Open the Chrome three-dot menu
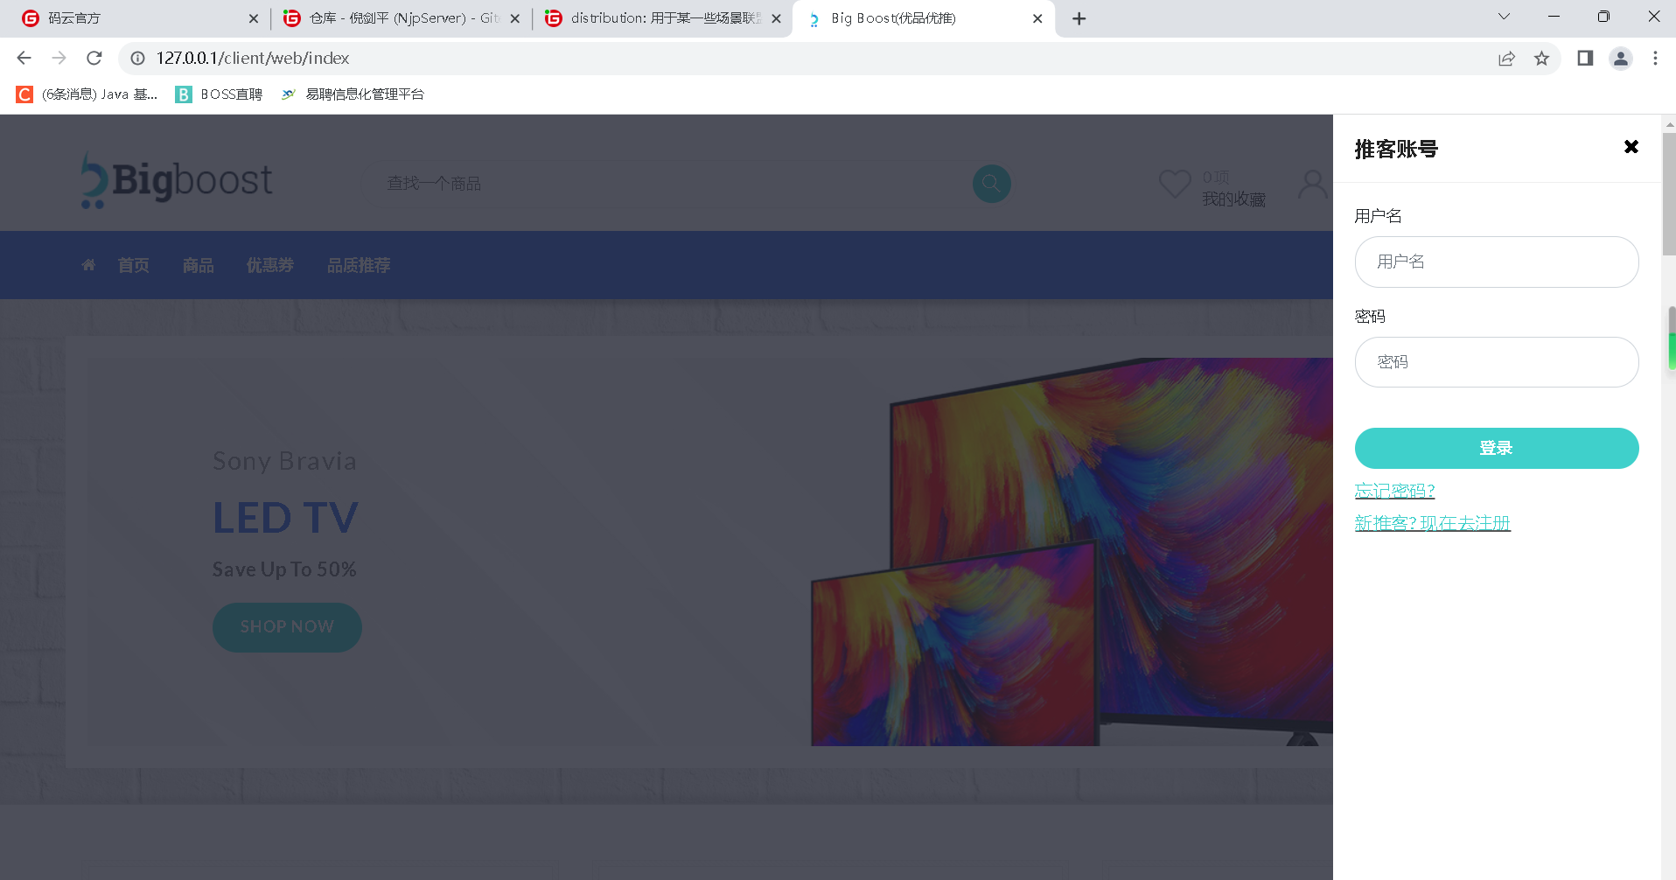Screen dimensions: 1676x880 1655,58
